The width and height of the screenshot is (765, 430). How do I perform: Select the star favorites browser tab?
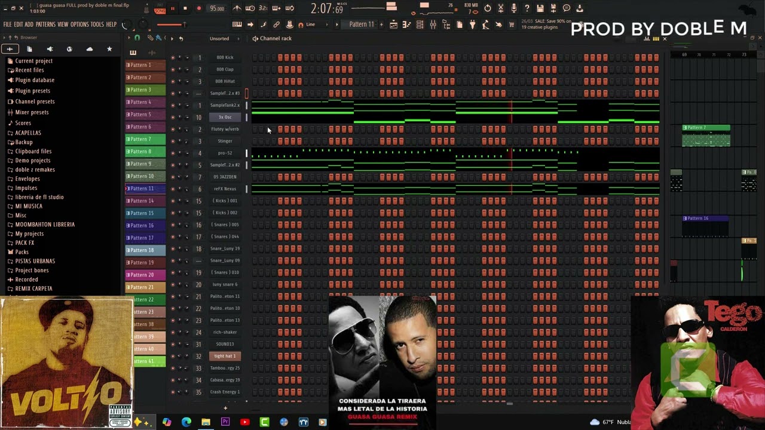pyautogui.click(x=109, y=49)
